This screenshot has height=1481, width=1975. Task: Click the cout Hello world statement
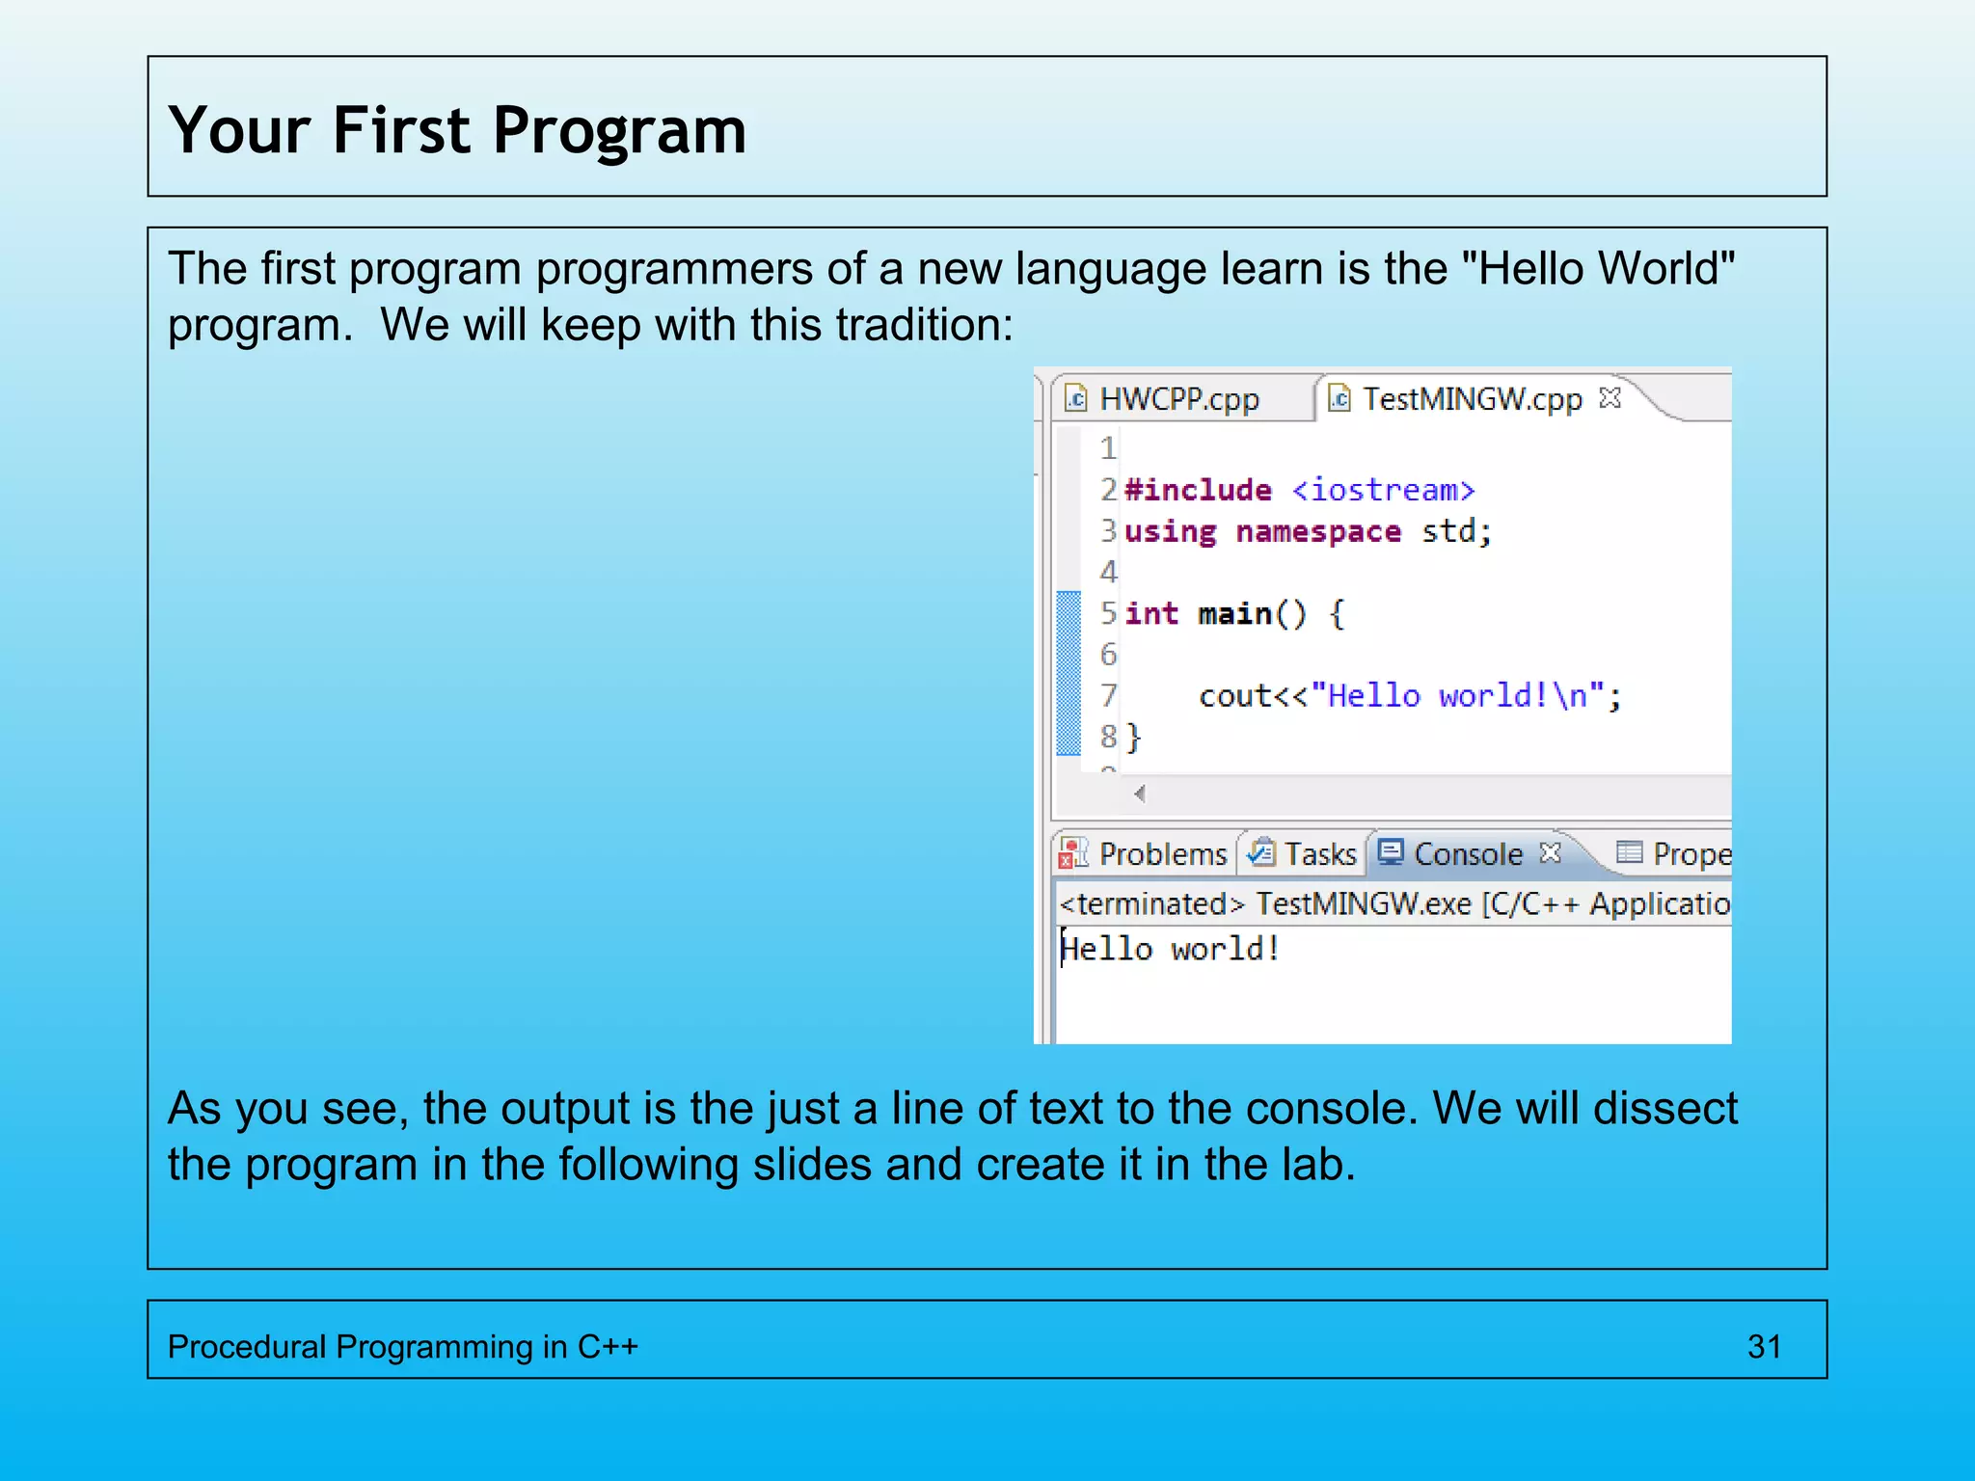[x=1411, y=695]
